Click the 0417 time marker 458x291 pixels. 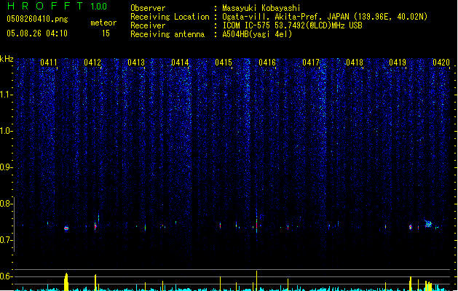click(311, 63)
